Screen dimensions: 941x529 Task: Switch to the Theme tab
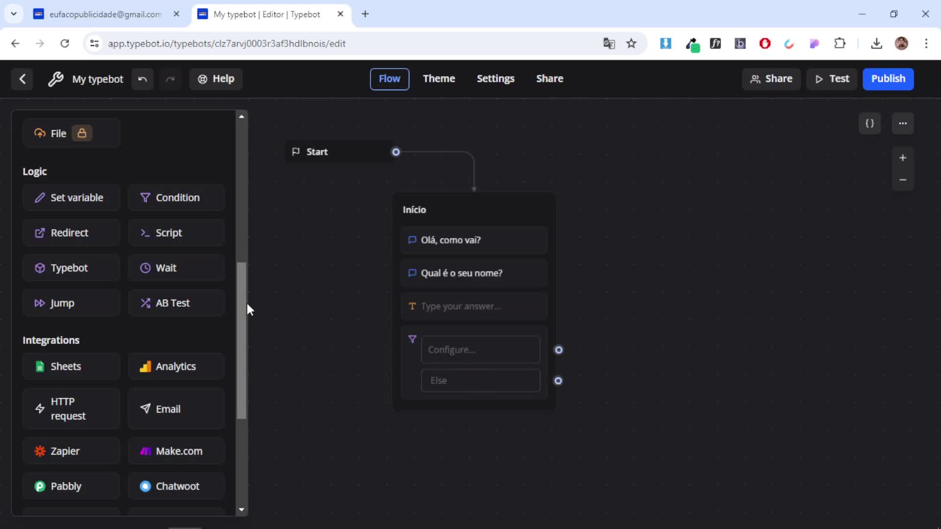tap(439, 78)
